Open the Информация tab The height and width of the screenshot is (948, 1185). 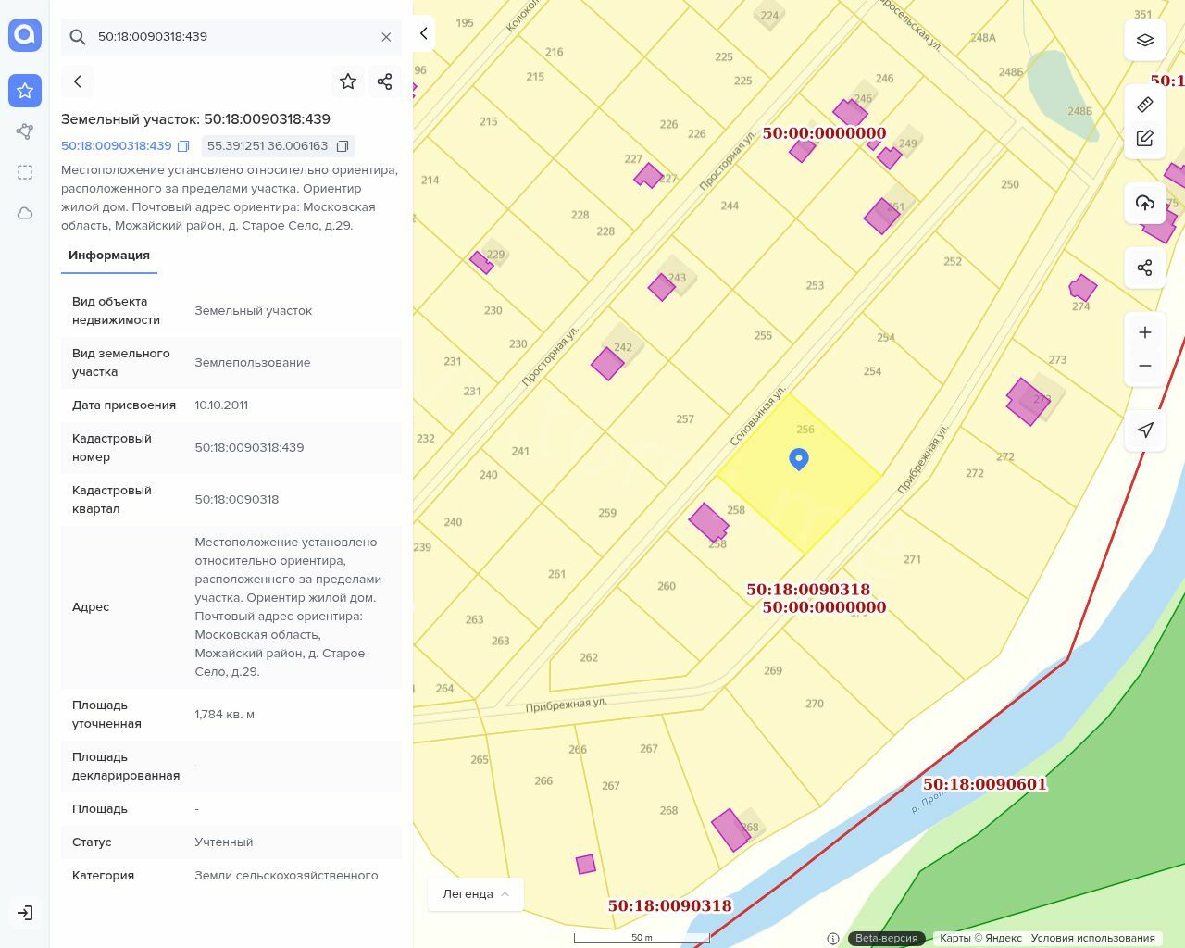tap(109, 256)
